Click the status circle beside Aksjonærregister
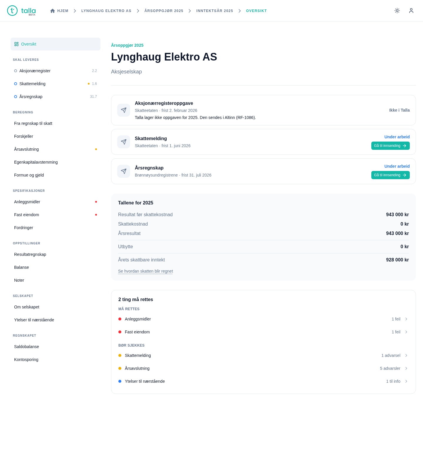The height and width of the screenshot is (455, 423). pos(16,71)
